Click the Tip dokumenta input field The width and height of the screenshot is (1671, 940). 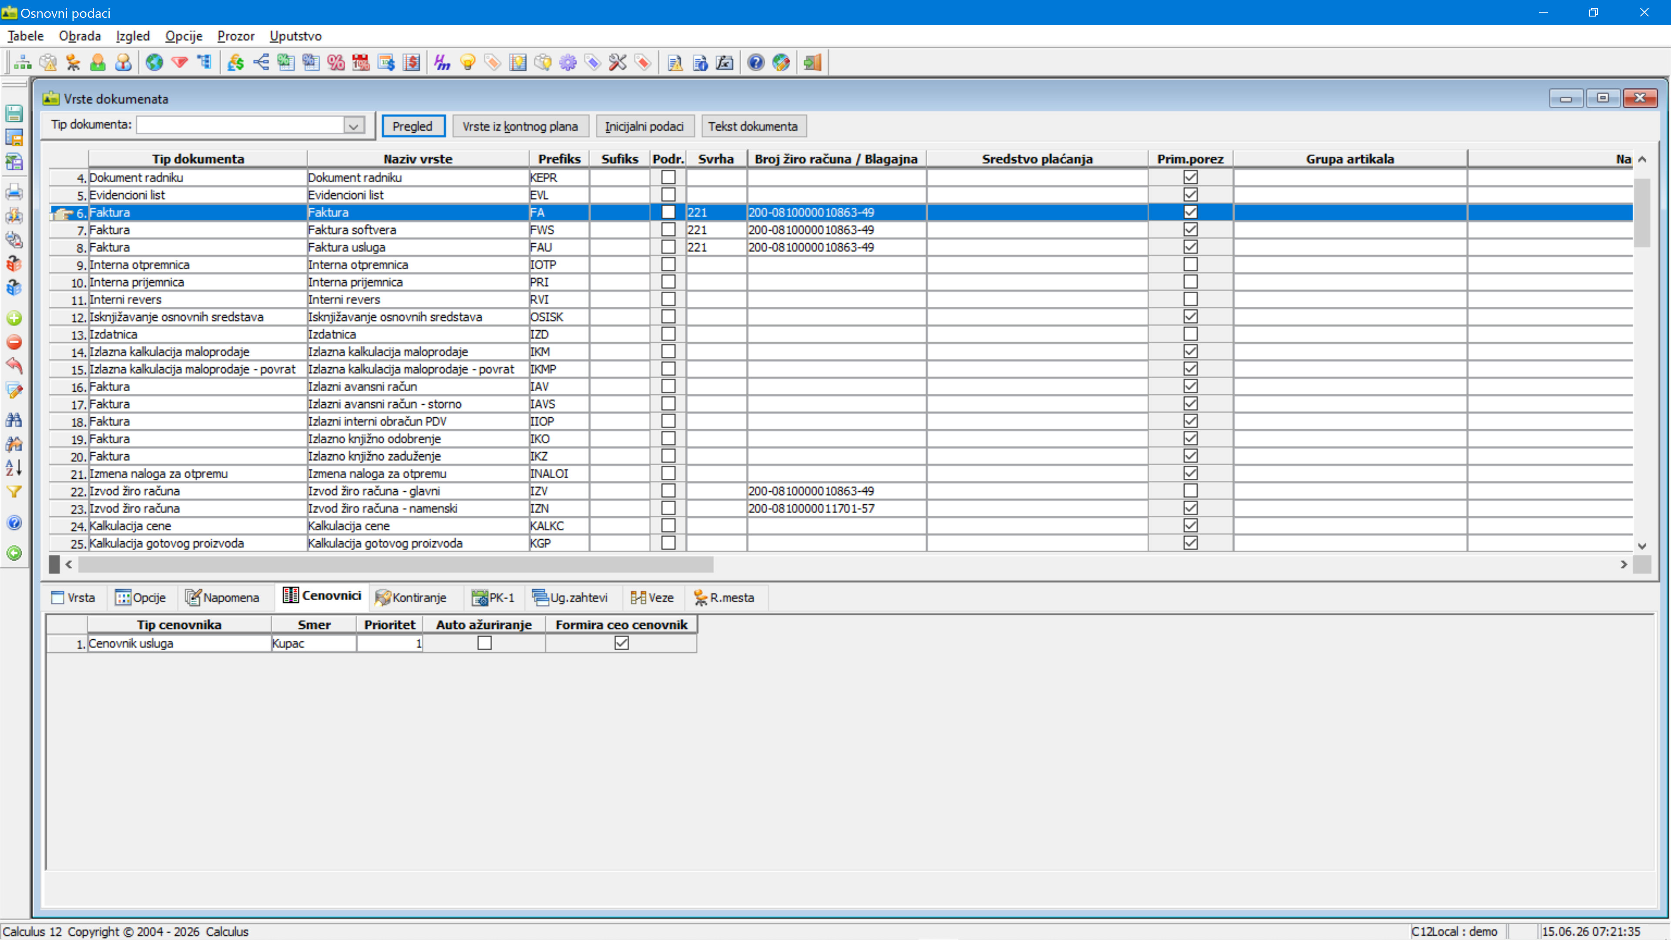click(x=241, y=126)
